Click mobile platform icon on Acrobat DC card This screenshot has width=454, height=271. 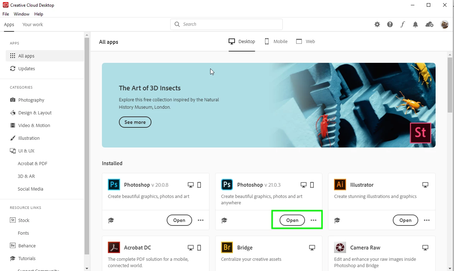(x=199, y=248)
